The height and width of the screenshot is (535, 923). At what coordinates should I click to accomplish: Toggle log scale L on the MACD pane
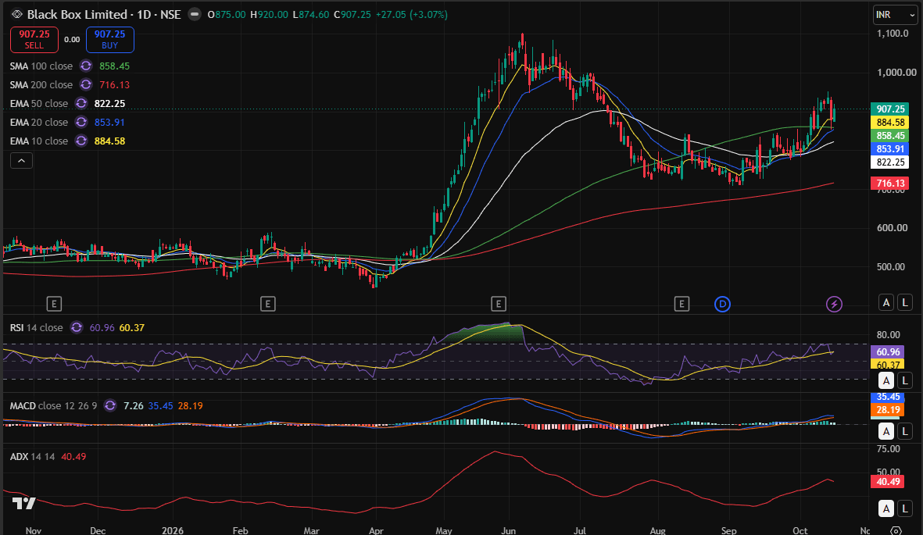click(x=905, y=431)
